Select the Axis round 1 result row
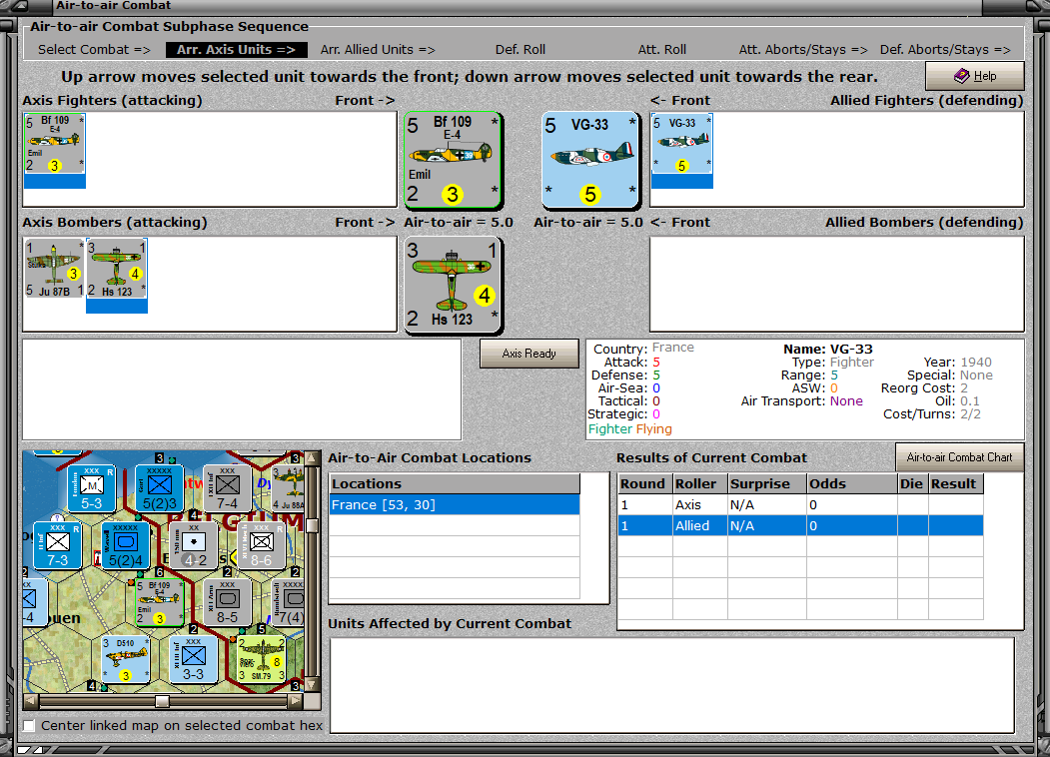1050x757 pixels. (800, 504)
